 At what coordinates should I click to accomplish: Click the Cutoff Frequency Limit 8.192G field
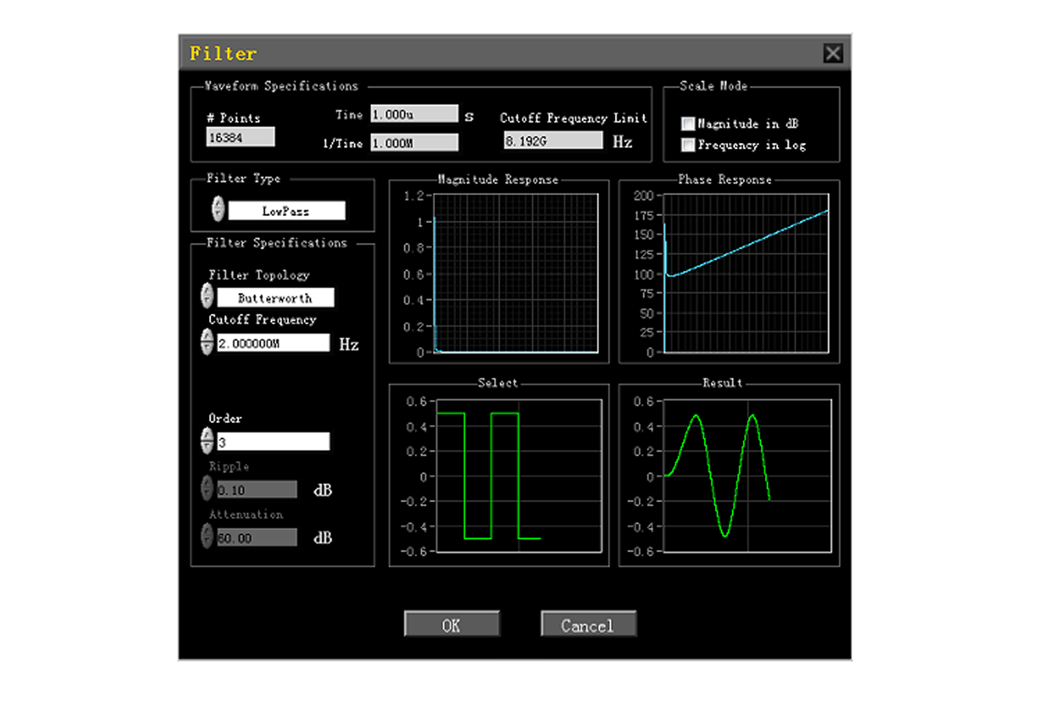(553, 140)
